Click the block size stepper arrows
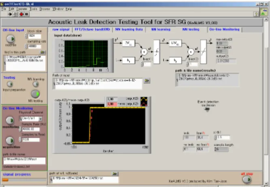The height and width of the screenshot is (187, 270). (26, 36)
